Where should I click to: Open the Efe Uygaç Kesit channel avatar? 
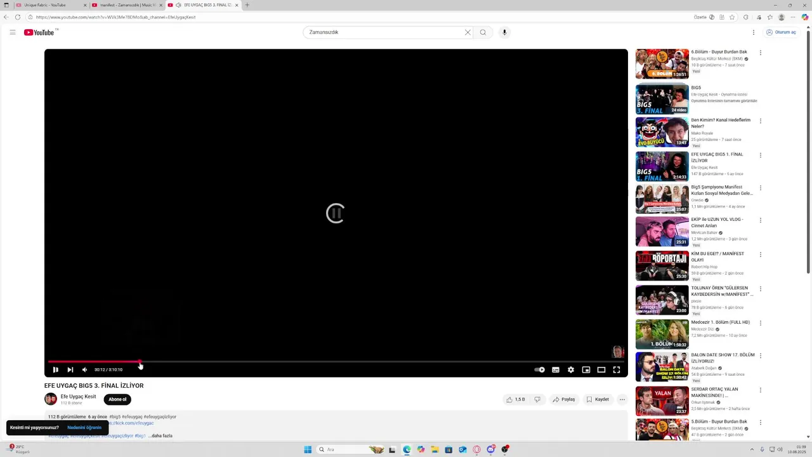coord(51,399)
